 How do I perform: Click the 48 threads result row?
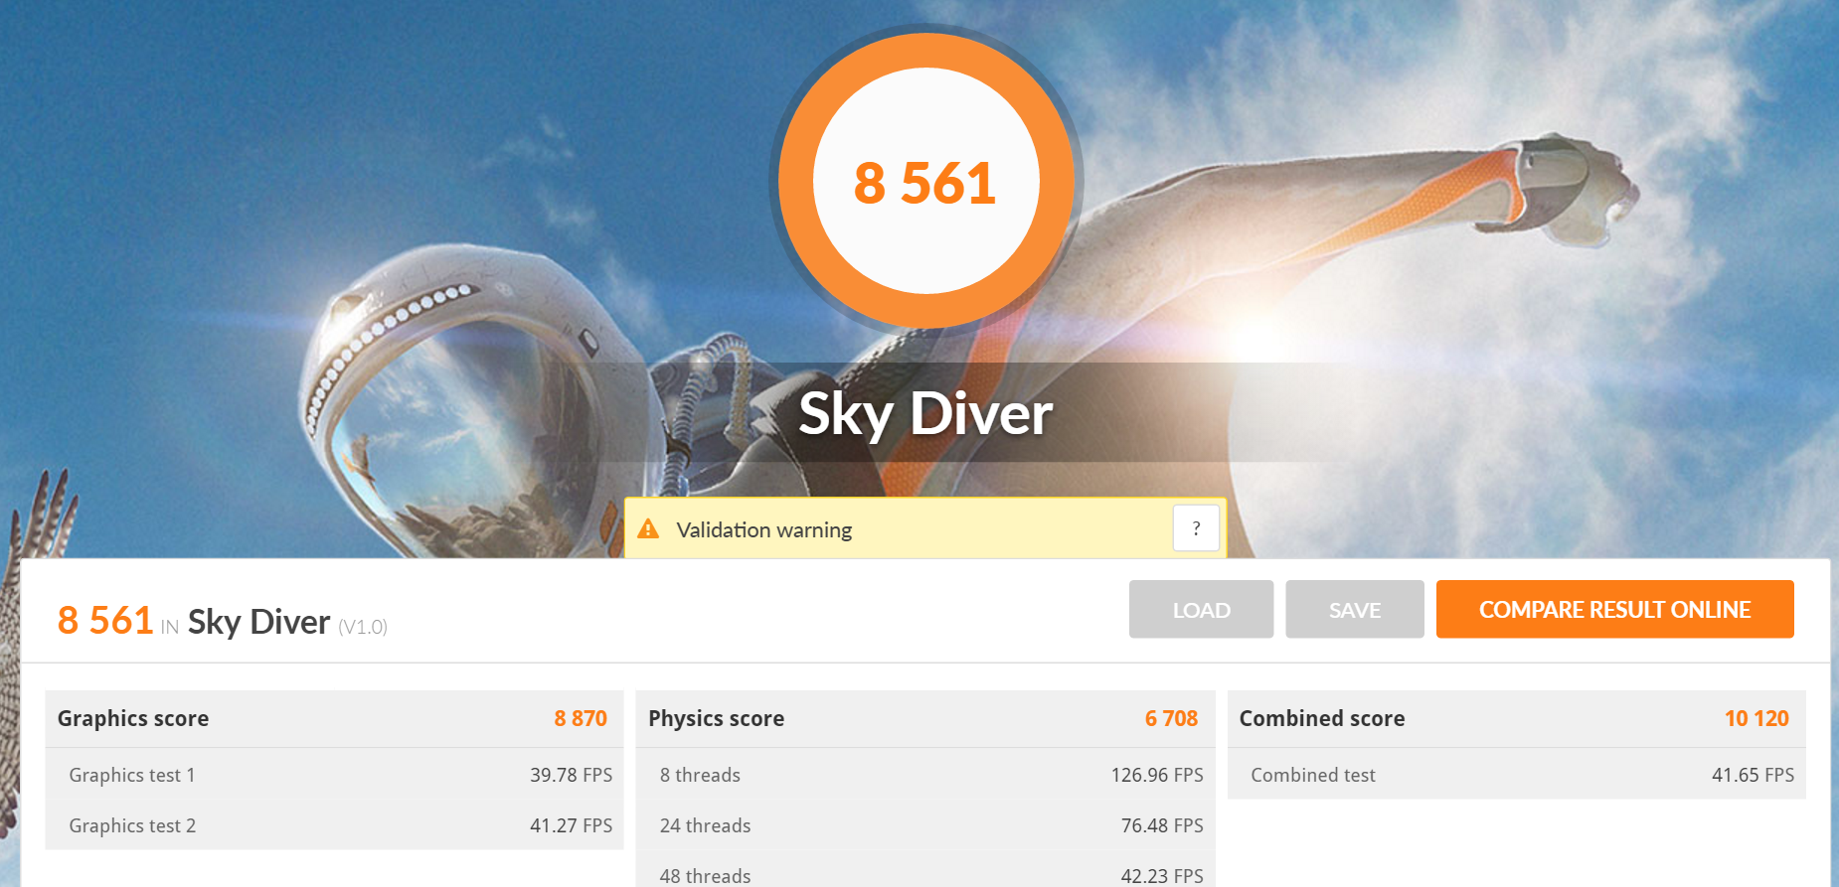925,870
